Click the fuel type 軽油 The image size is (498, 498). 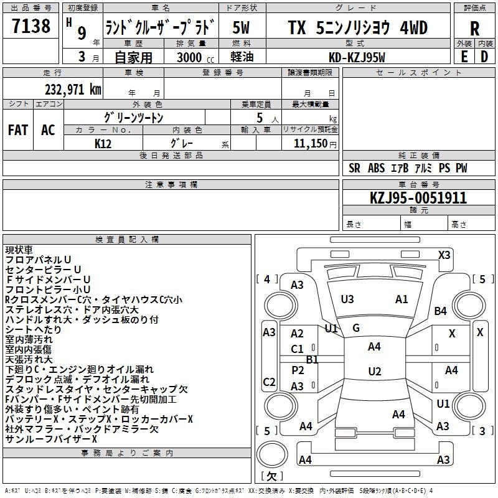click(x=242, y=57)
